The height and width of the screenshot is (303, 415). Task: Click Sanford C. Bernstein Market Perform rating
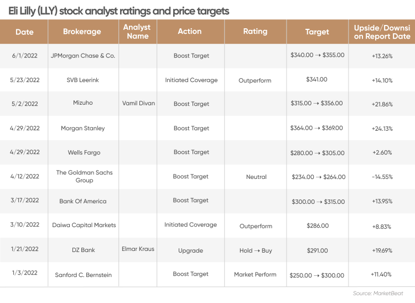point(255,274)
